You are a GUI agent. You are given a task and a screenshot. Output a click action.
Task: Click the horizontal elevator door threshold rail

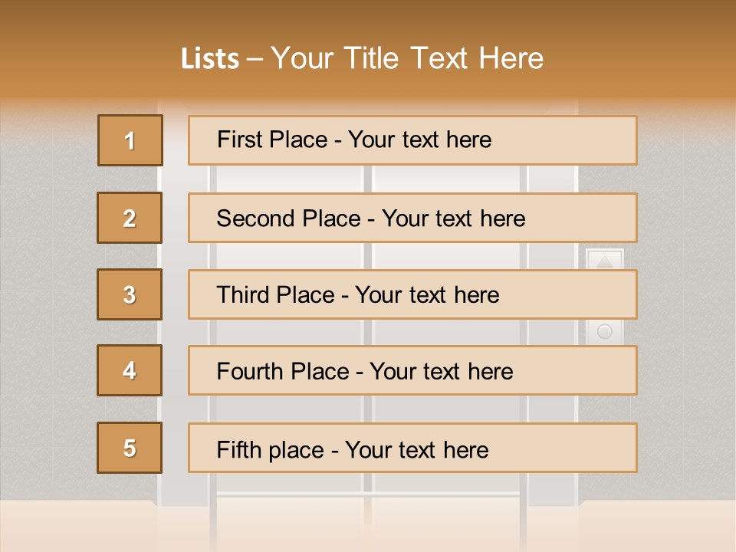[x=367, y=495]
